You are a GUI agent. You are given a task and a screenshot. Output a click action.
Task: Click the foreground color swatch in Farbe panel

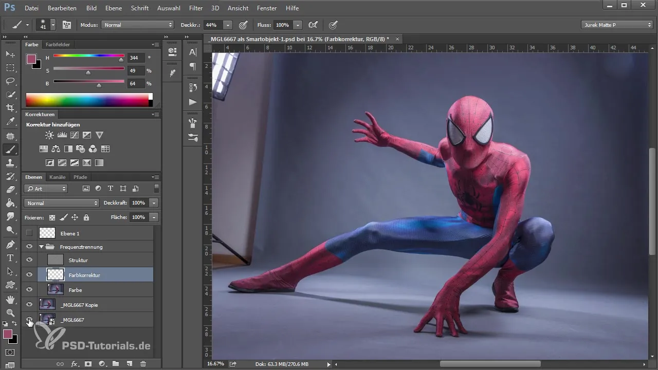tap(31, 59)
